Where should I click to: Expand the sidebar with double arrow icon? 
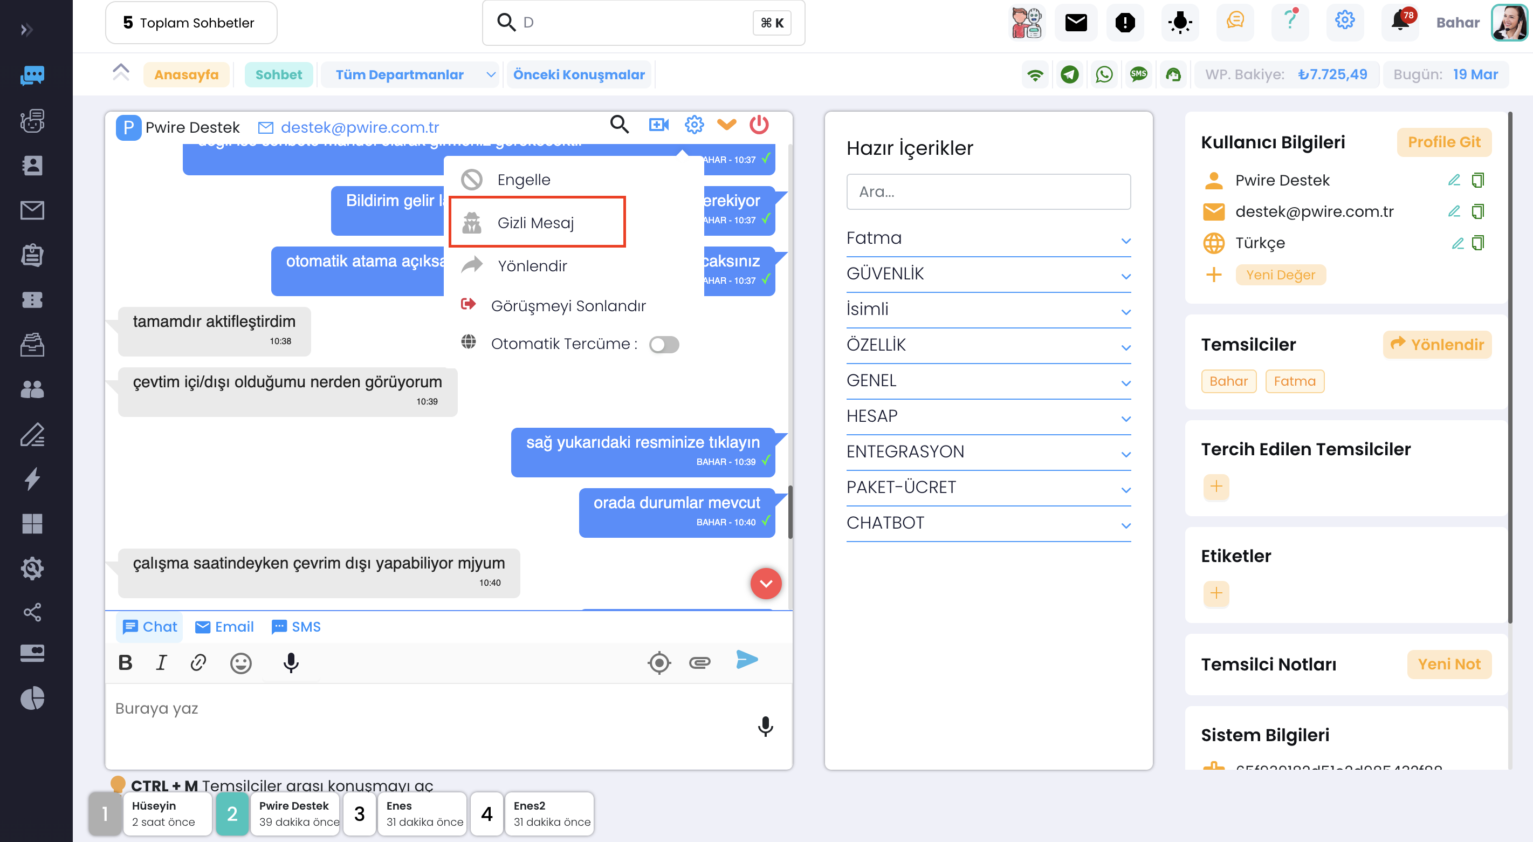coord(27,30)
